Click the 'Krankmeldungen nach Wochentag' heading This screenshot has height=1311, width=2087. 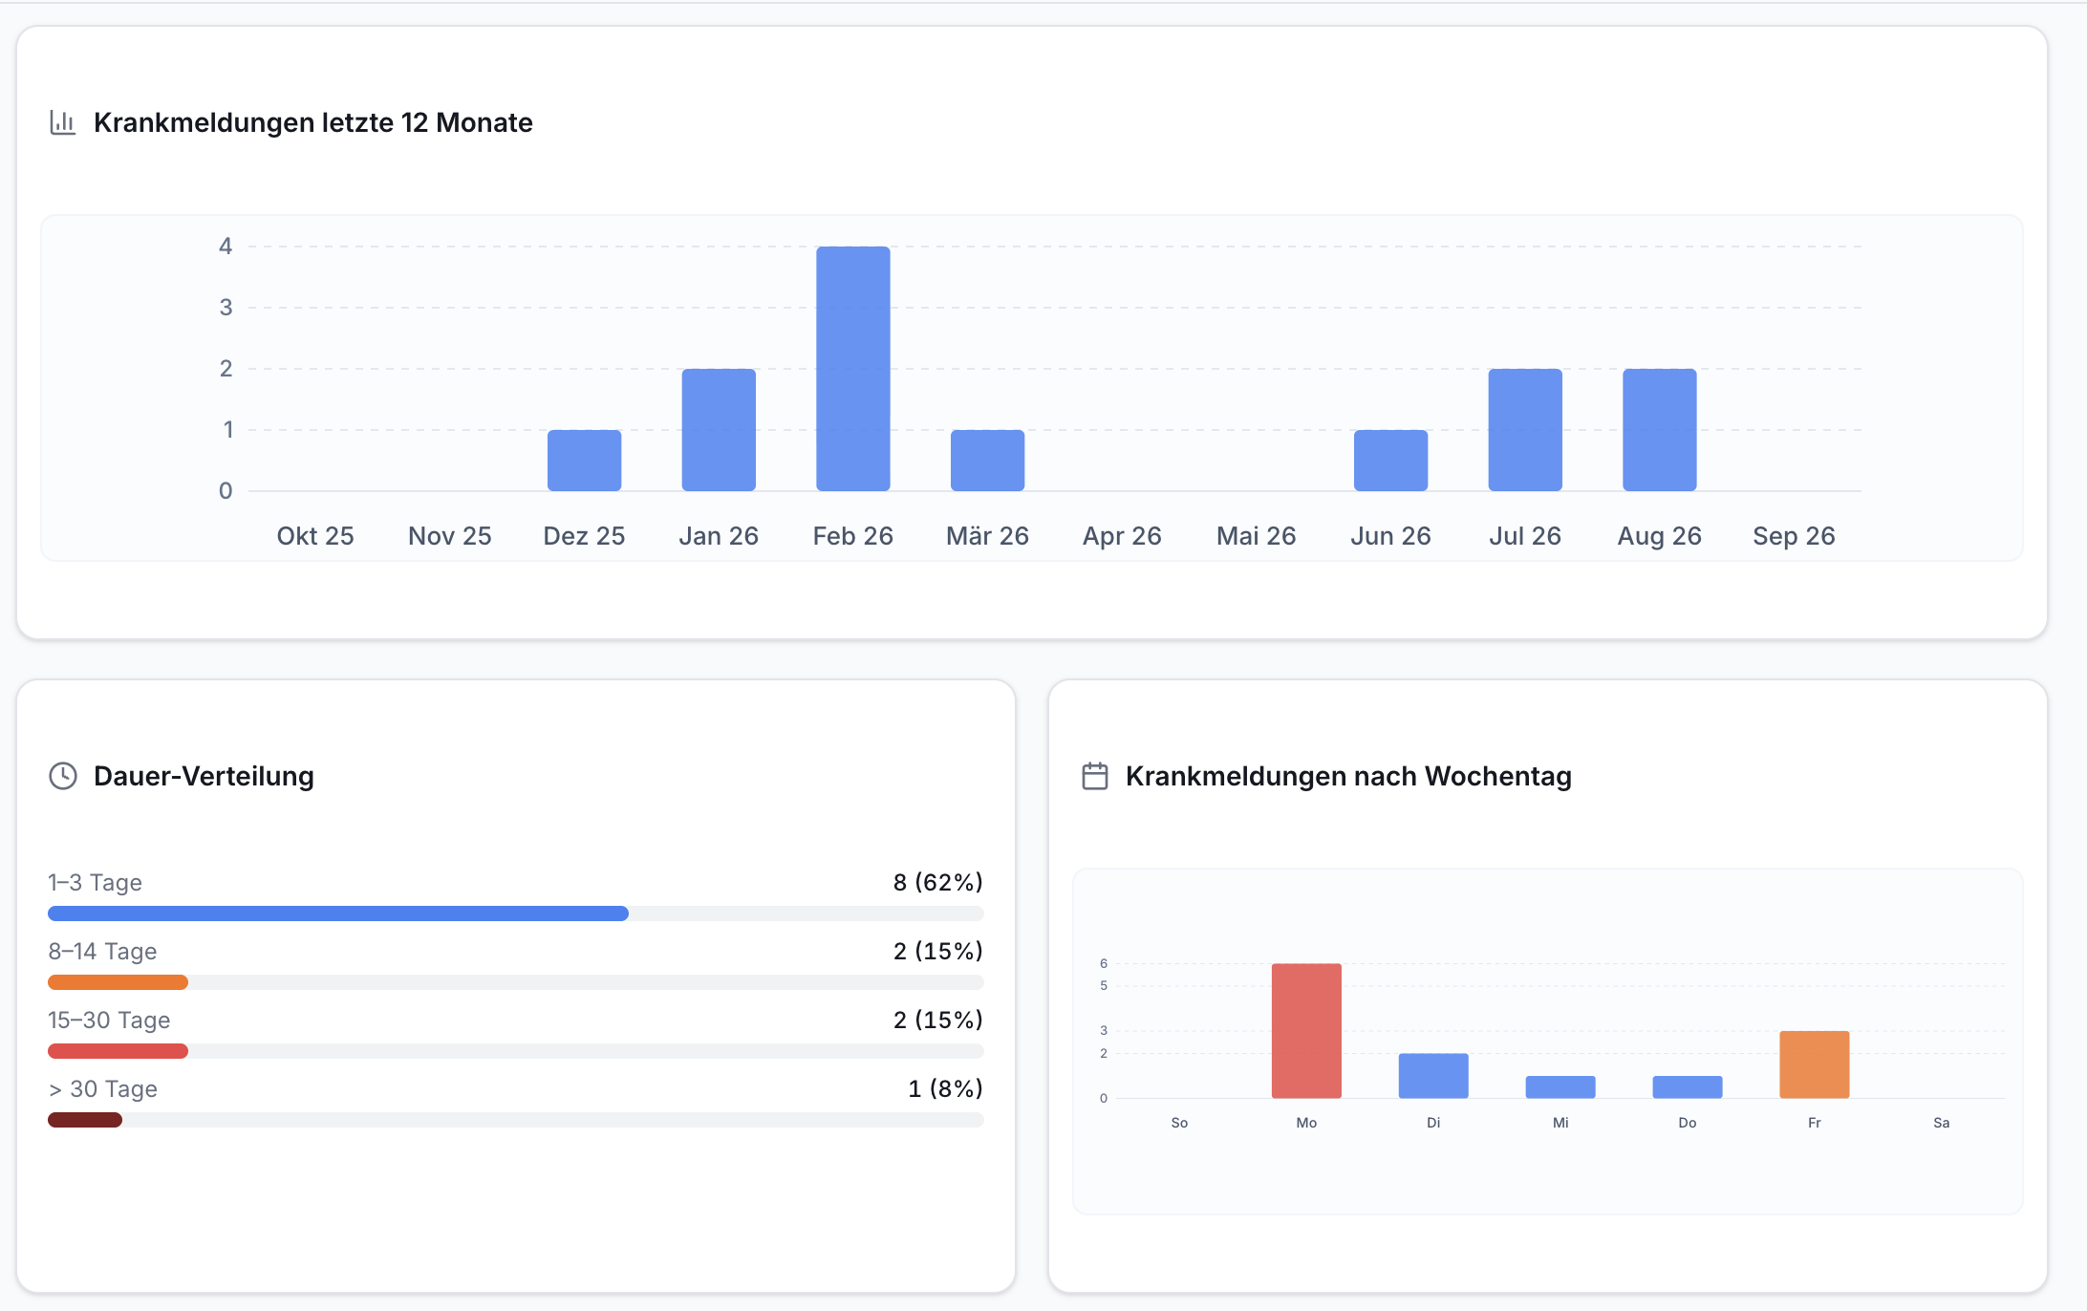point(1348,776)
